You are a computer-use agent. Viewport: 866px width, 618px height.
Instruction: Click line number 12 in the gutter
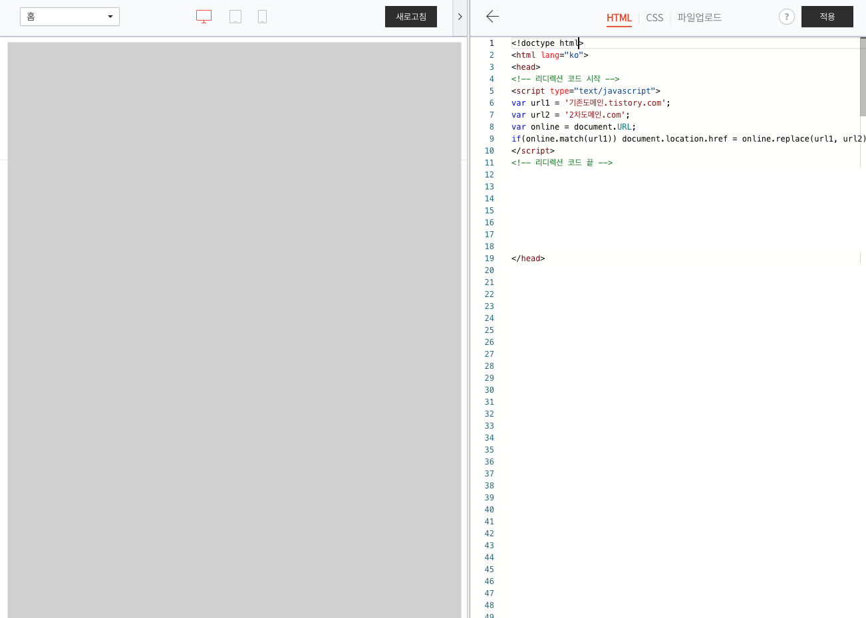[490, 175]
